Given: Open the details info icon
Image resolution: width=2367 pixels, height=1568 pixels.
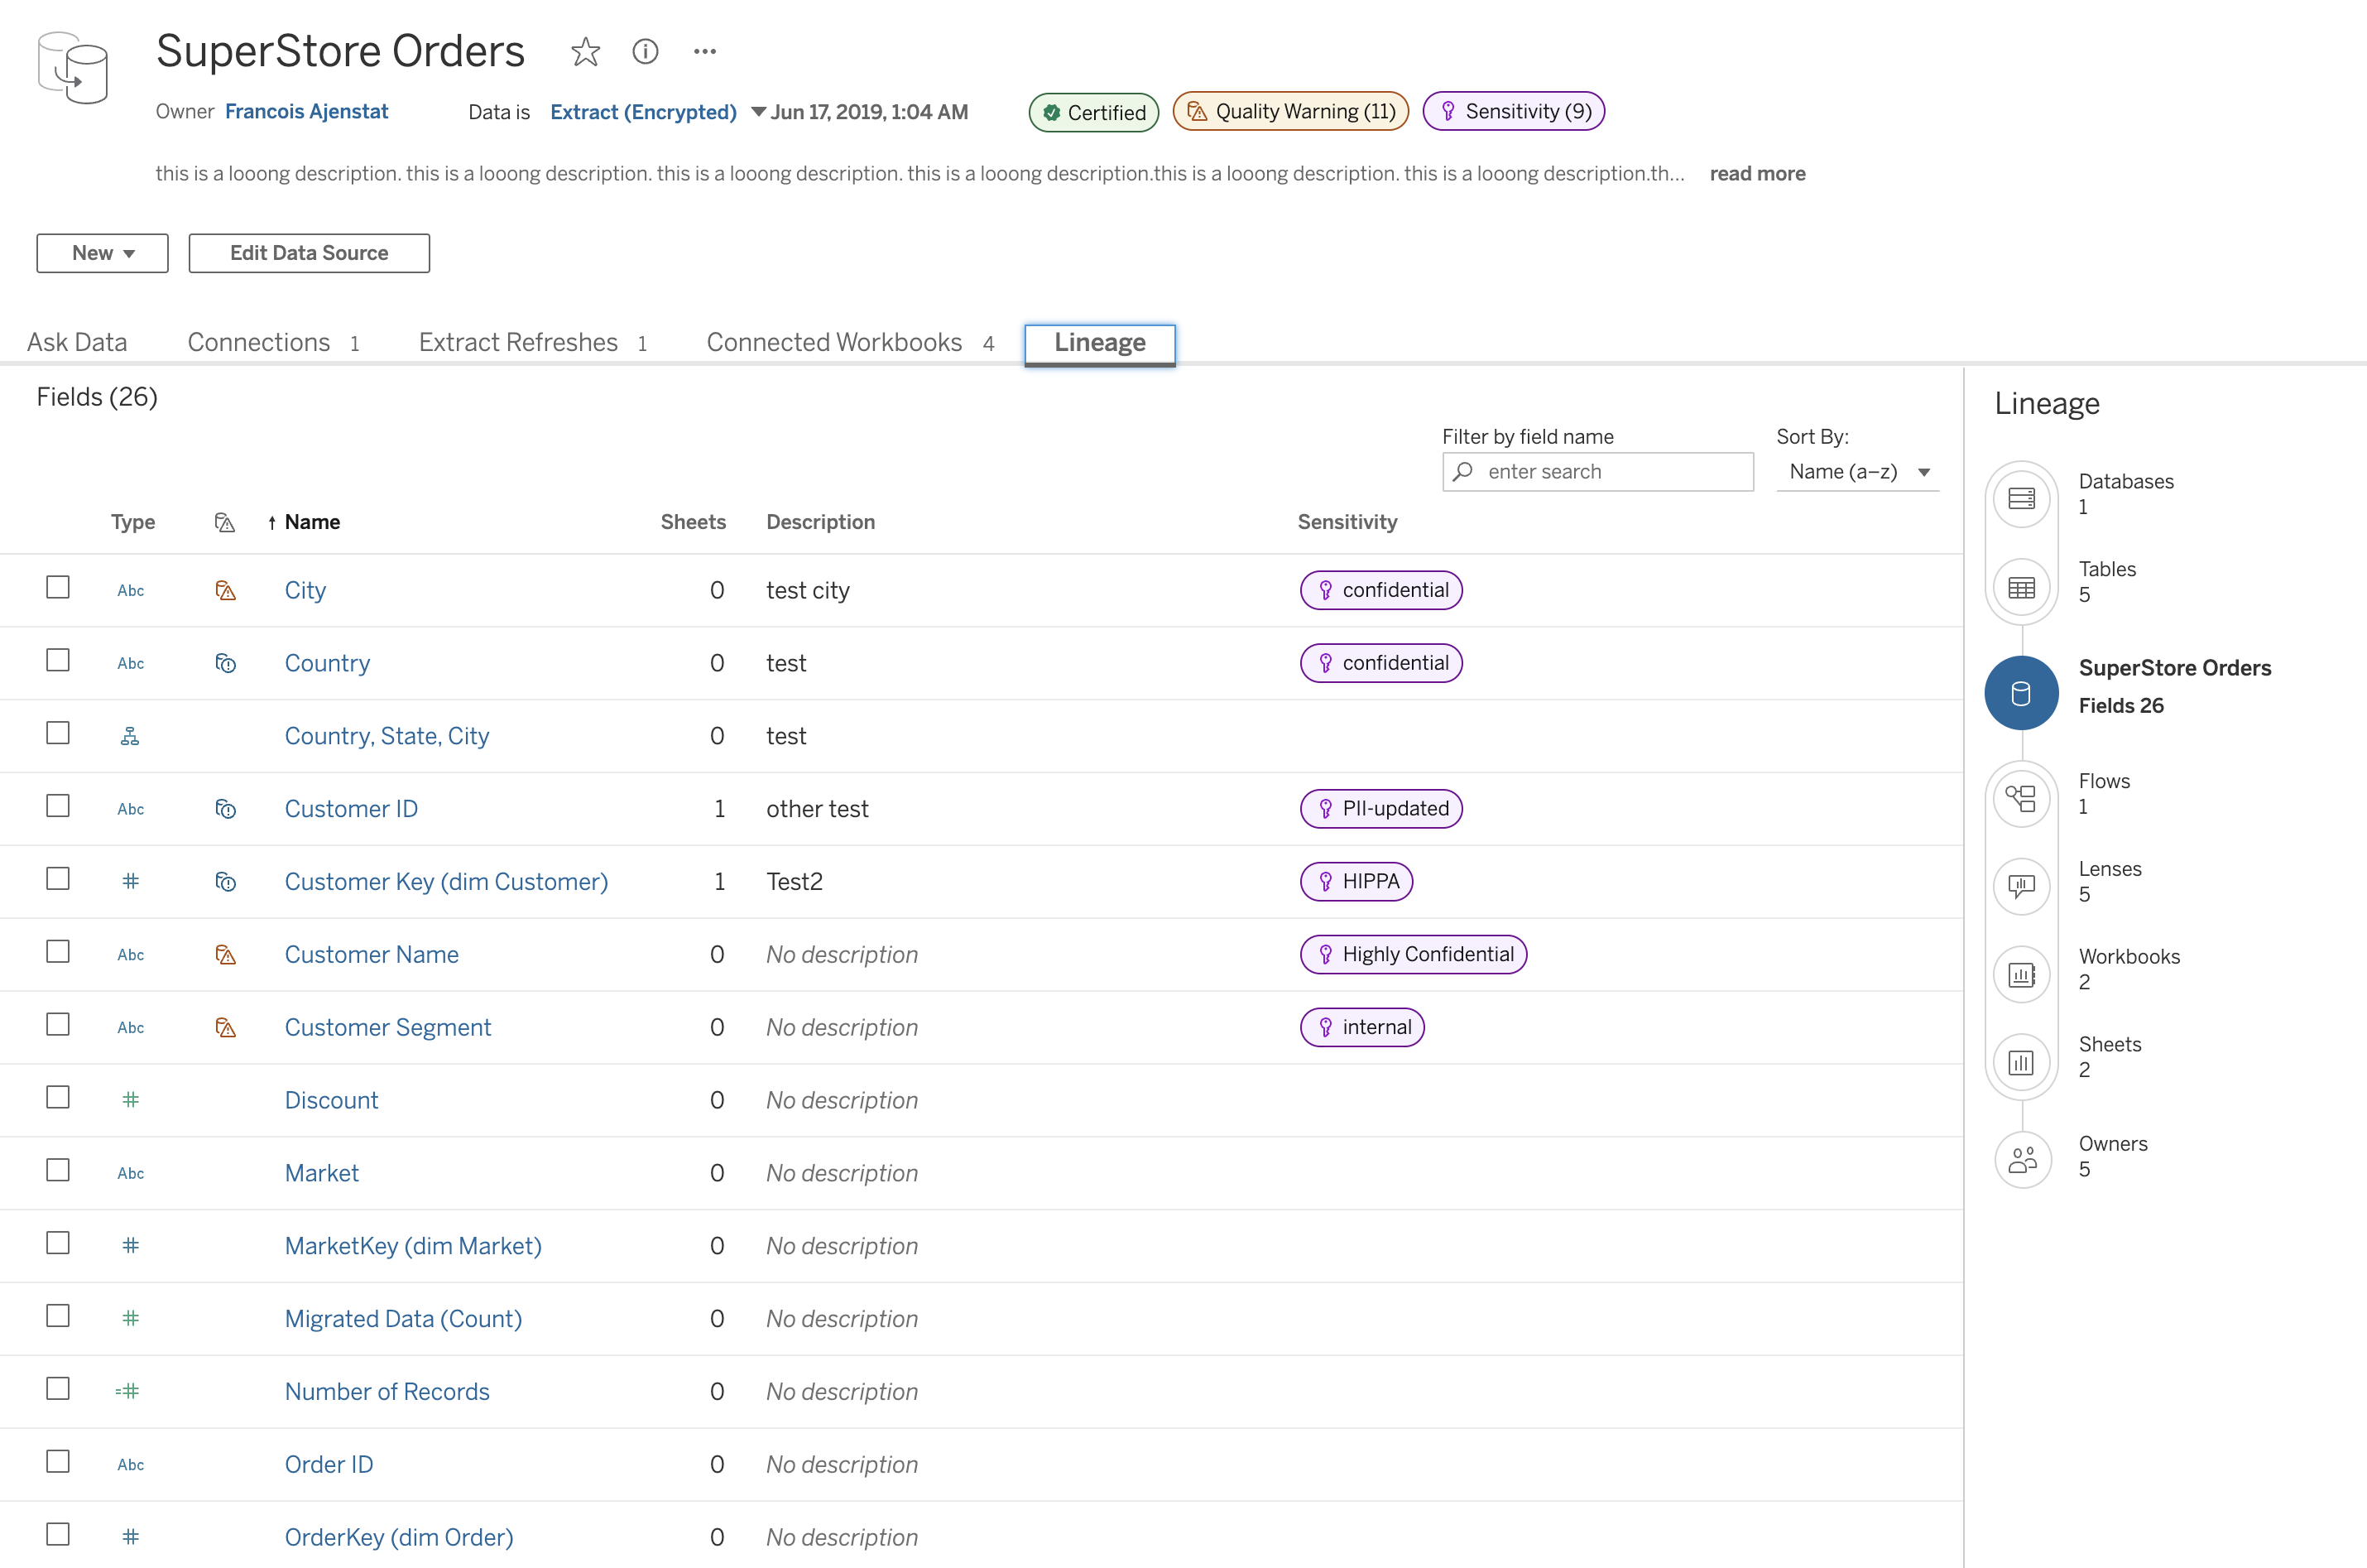Looking at the screenshot, I should (646, 51).
